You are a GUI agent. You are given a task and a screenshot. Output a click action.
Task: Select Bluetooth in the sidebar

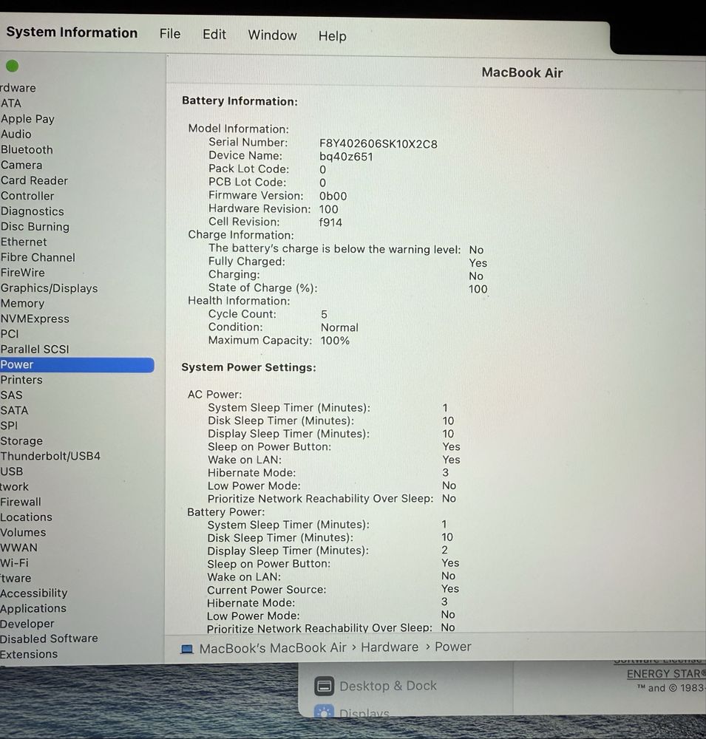27,150
